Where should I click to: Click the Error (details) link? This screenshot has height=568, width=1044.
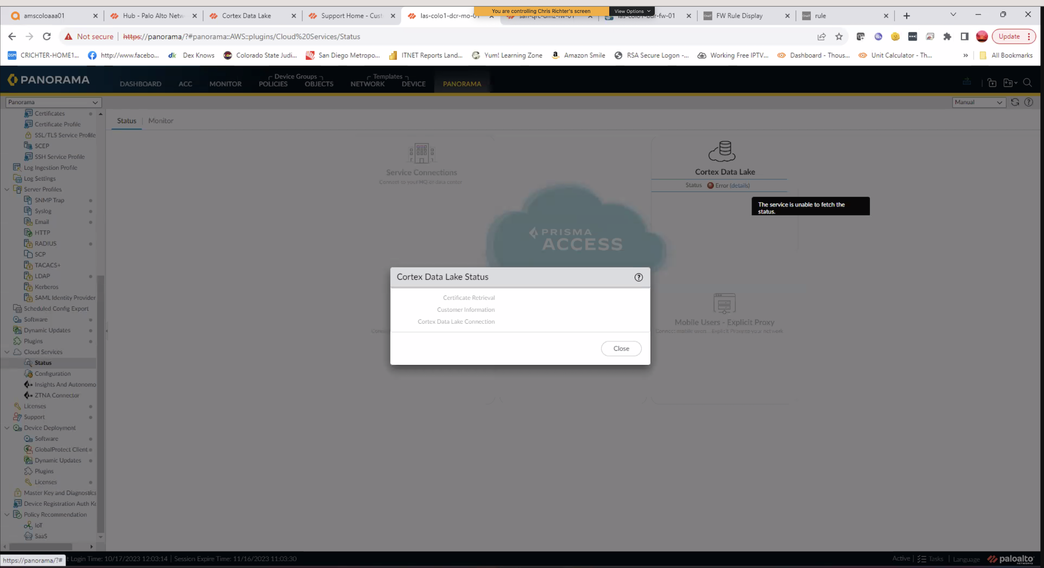click(737, 185)
